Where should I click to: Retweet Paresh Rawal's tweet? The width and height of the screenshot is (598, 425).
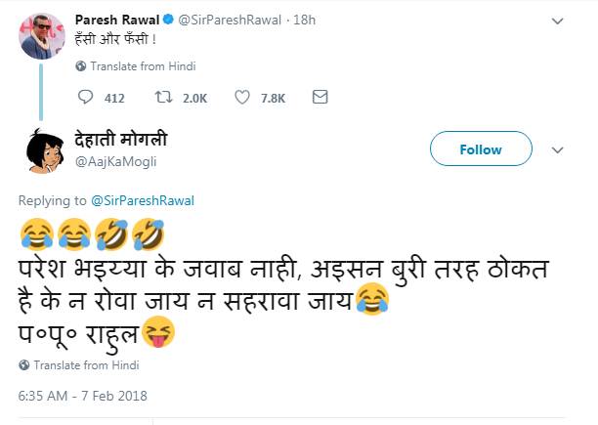tap(163, 97)
